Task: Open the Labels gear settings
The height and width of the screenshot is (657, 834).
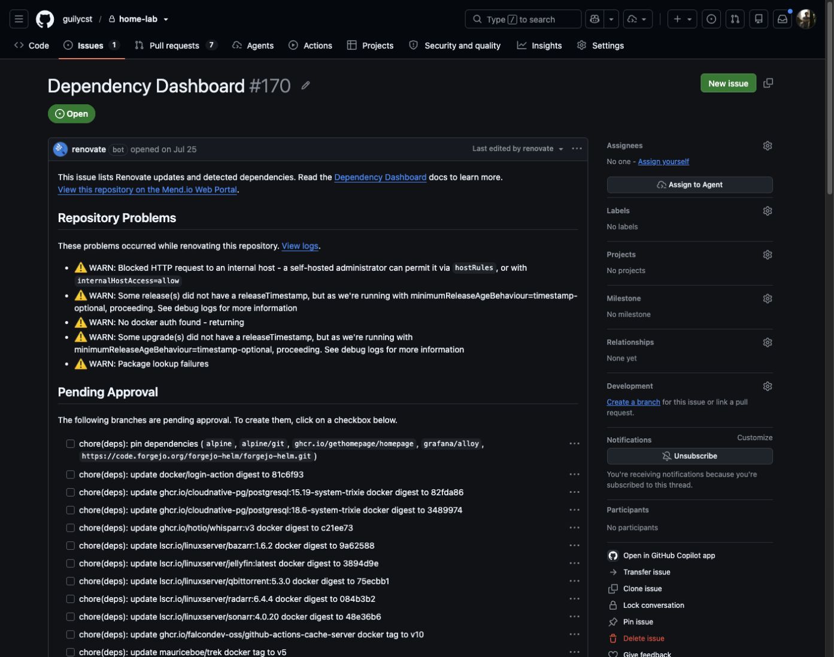Action: (x=768, y=211)
